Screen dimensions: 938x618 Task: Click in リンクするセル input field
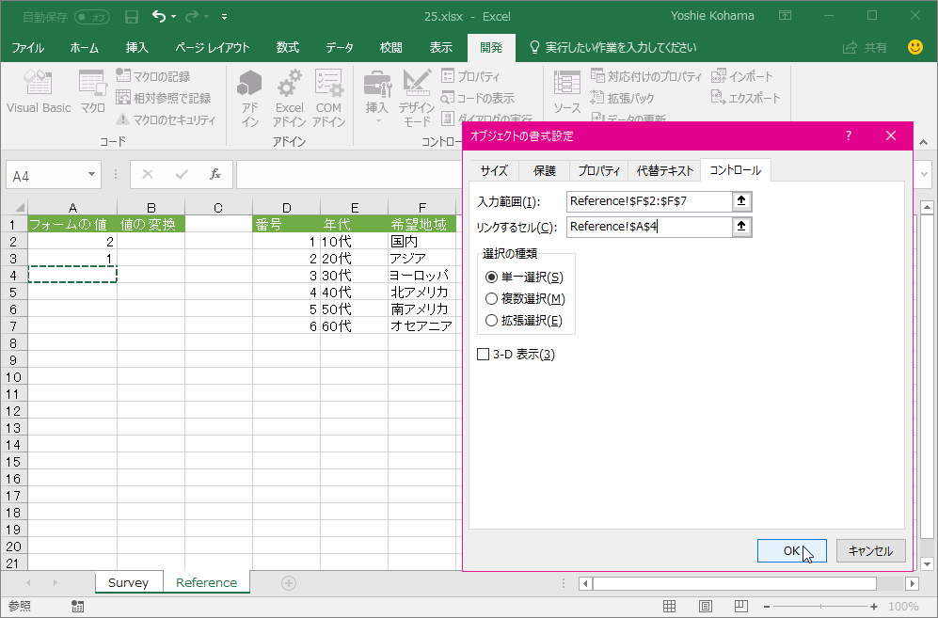[649, 226]
